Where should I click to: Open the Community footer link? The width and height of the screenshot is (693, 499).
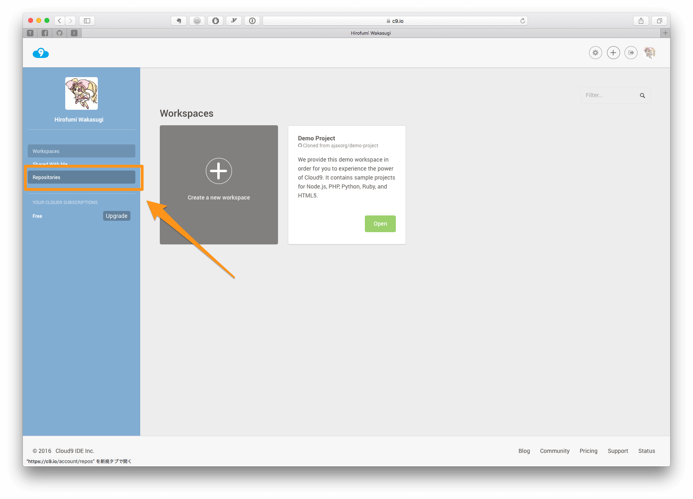555,451
